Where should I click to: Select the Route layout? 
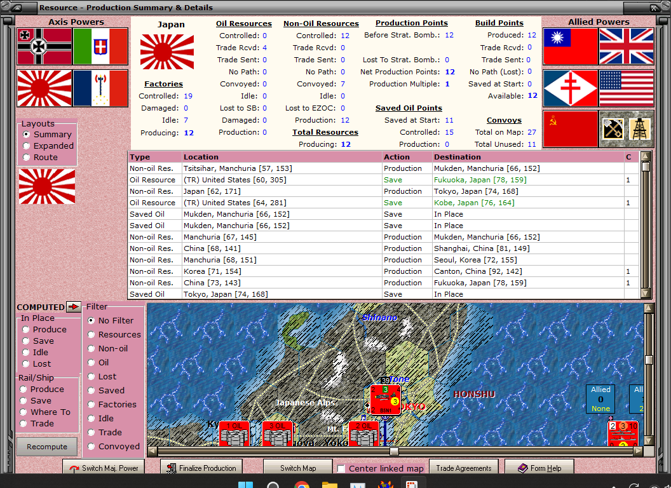26,157
